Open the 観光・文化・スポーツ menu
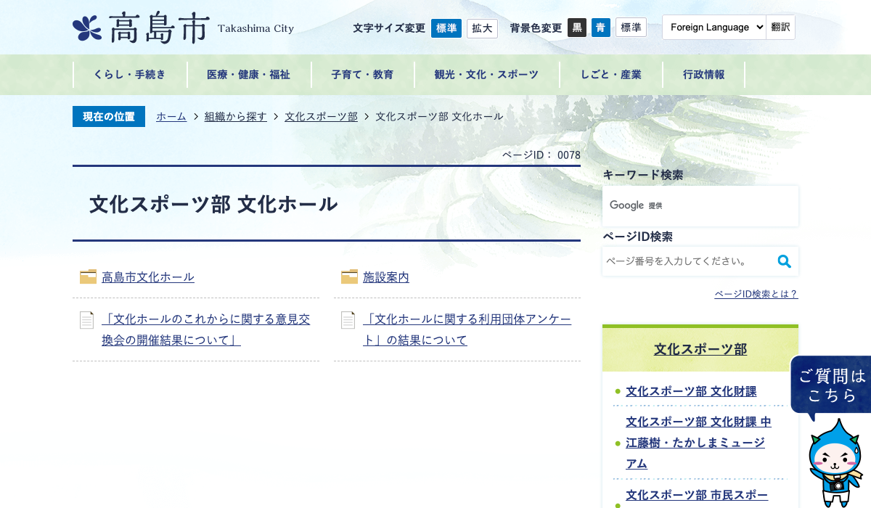The image size is (871, 508). [486, 75]
